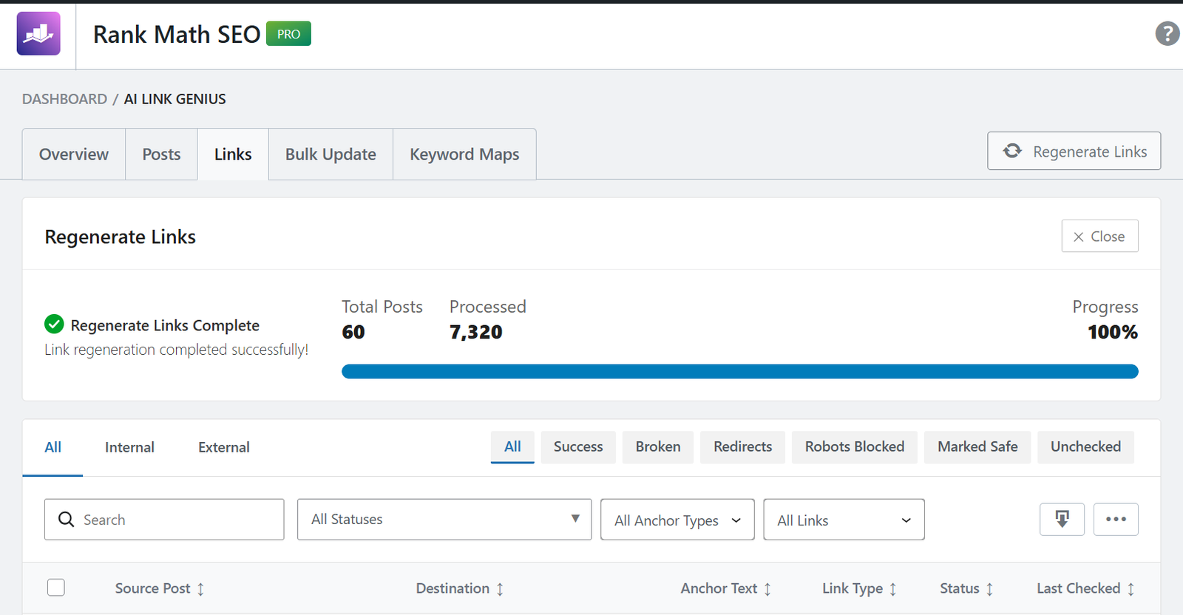Screen dimensions: 1183x615
Task: Click the blue regeneration progress bar
Action: 739,371
